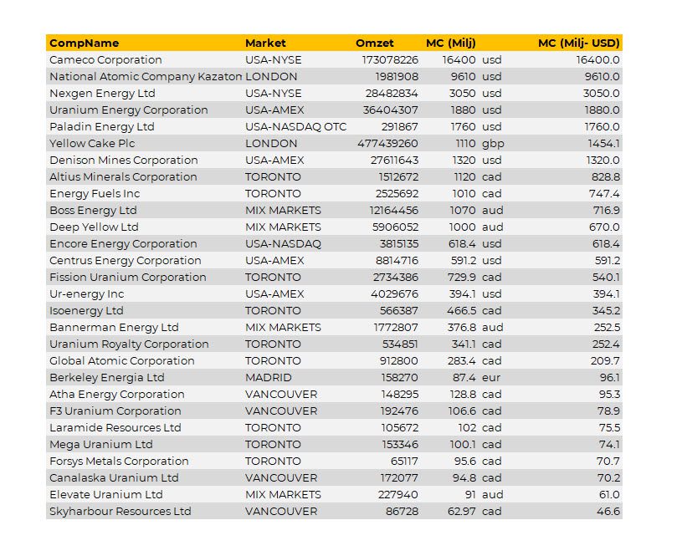
Task: Select MIX MARKETS cell for Elevate Uranium
Action: (x=283, y=495)
